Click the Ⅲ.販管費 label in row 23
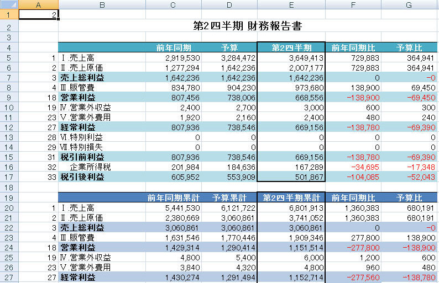The width and height of the screenshot is (439, 283). tap(77, 238)
